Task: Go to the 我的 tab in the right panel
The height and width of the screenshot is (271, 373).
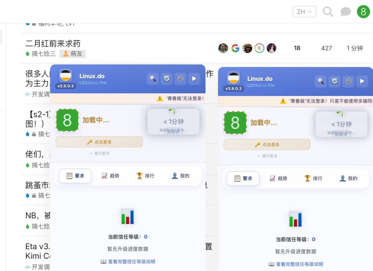Action: [x=349, y=179]
